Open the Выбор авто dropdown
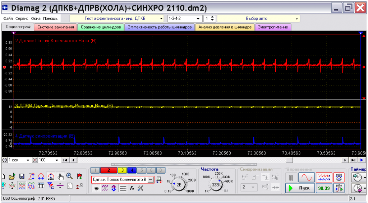The width and height of the screenshot is (368, 203). coord(258,19)
